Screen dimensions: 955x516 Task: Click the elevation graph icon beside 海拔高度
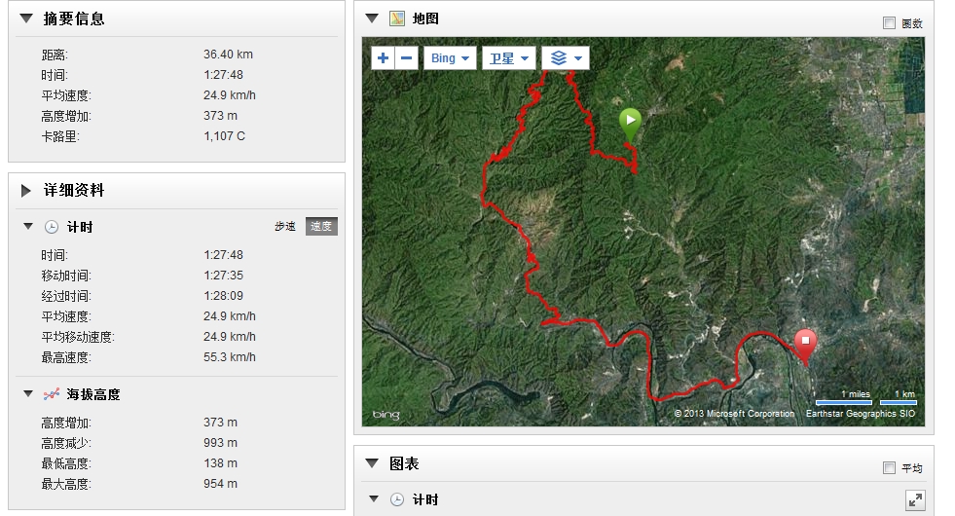52,394
